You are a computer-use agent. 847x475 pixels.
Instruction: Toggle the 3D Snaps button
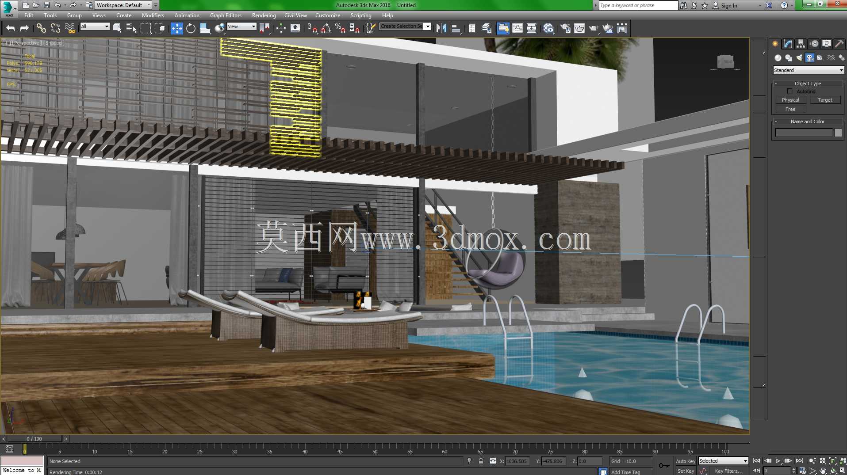click(x=312, y=28)
